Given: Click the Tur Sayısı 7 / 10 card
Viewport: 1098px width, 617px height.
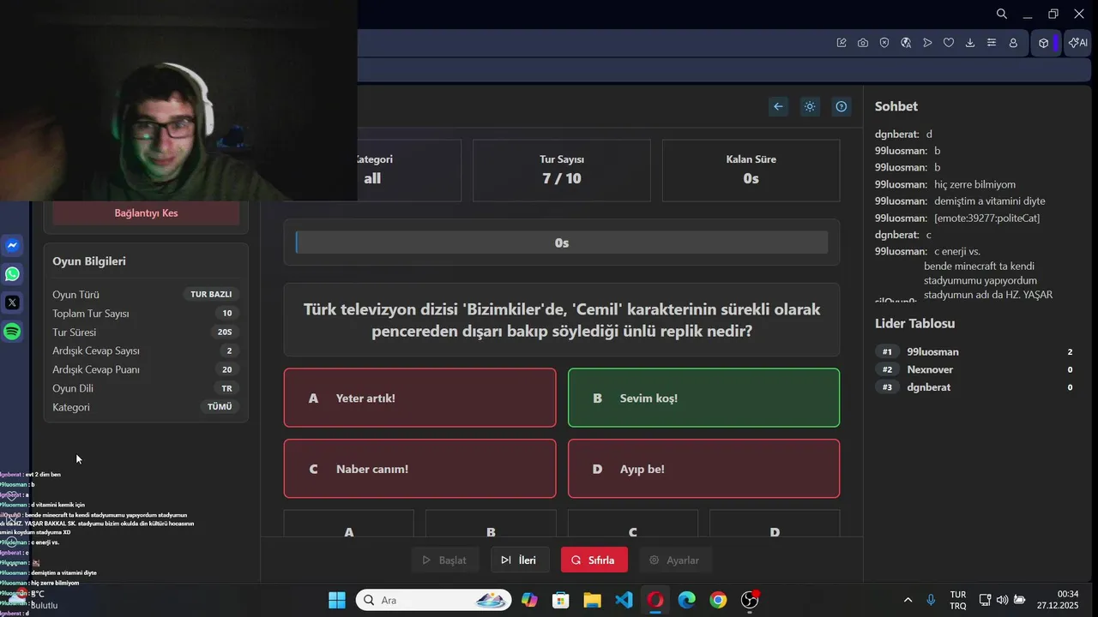Looking at the screenshot, I should click(562, 170).
